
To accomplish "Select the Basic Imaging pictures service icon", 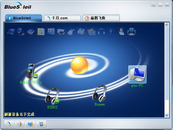I will pos(91,31).
